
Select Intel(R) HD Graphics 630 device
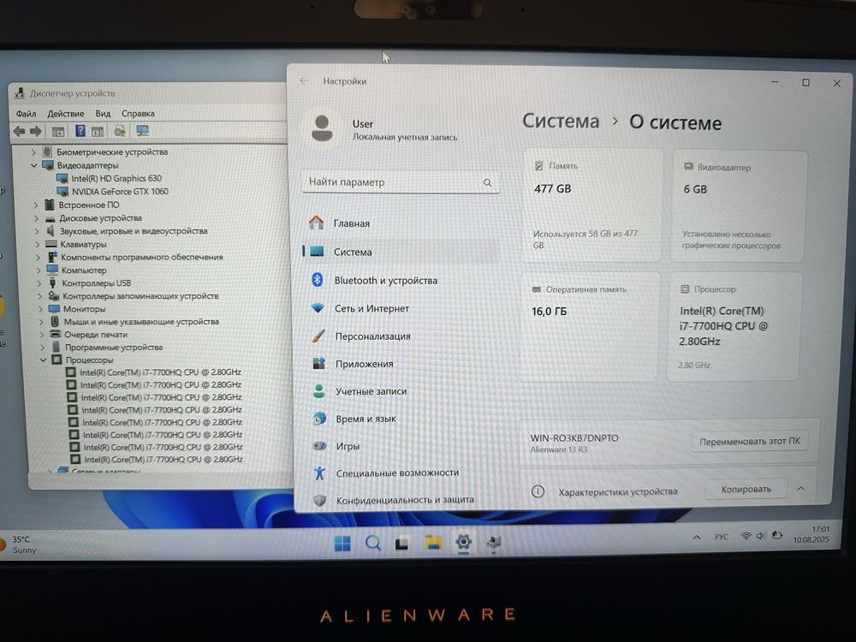tap(116, 179)
